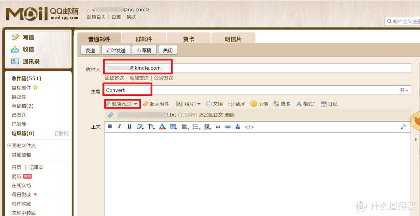Click the 发送 send button
The width and height of the screenshot is (420, 216).
(90, 50)
